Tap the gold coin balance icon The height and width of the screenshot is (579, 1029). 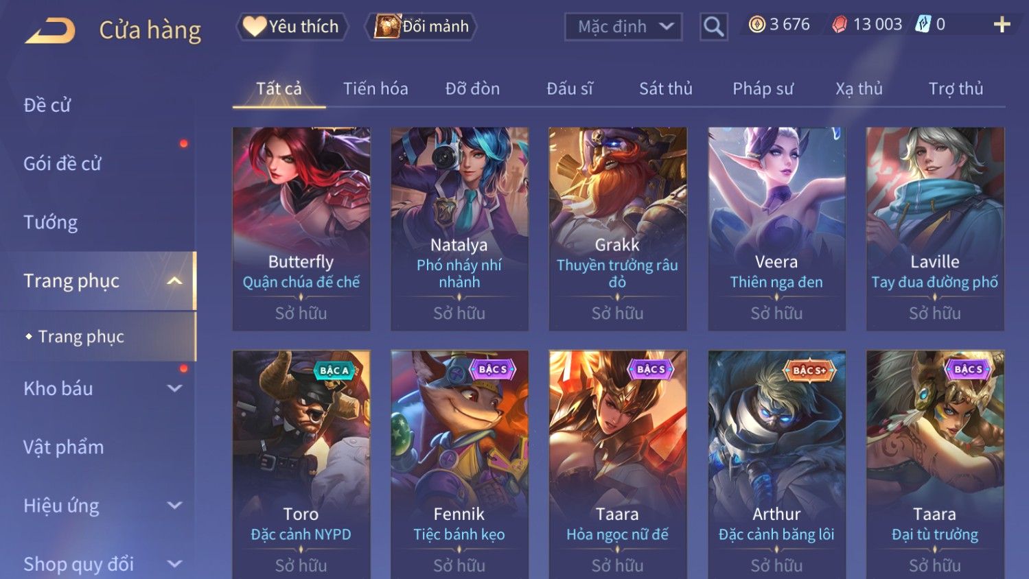[x=756, y=25]
